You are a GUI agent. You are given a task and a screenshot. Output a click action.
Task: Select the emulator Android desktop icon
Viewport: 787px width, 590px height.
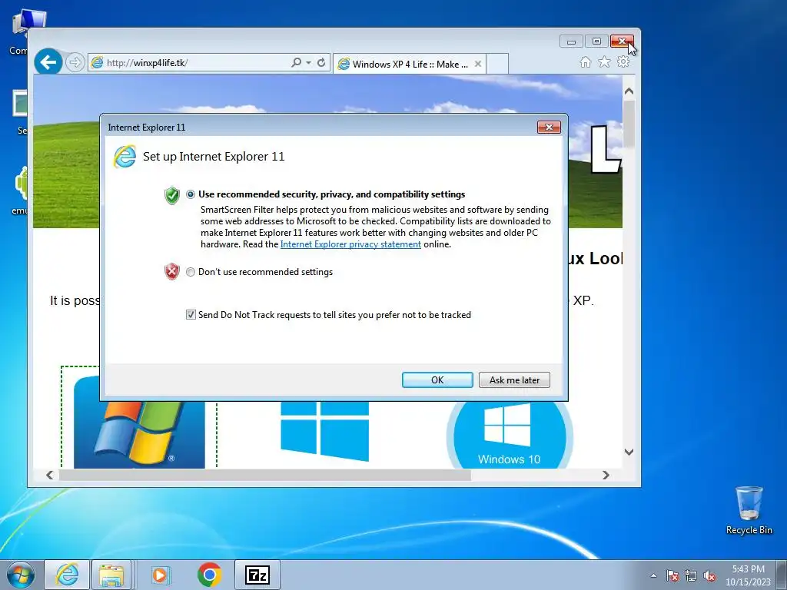[x=20, y=191]
